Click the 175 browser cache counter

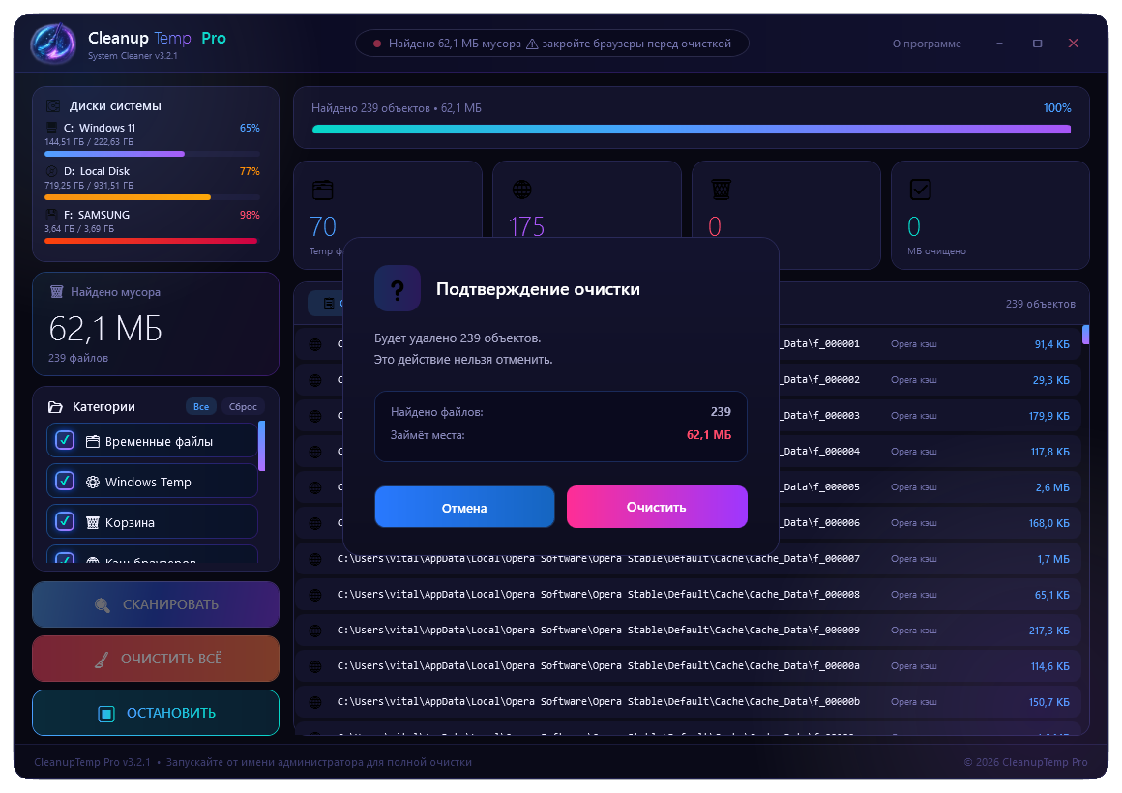[x=526, y=227]
